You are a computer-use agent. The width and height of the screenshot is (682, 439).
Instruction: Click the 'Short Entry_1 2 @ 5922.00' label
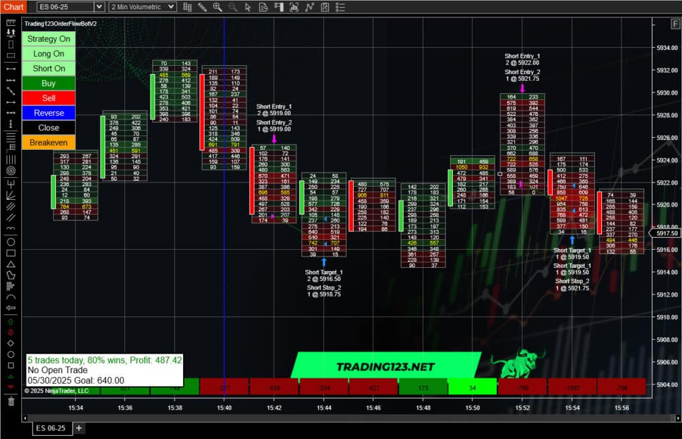(522, 59)
